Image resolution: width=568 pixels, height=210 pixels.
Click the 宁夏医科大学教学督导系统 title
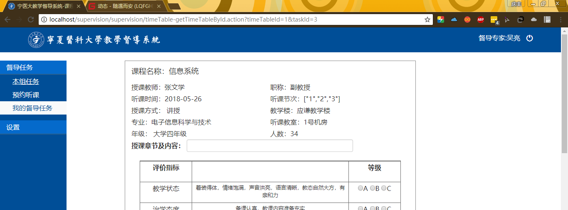tap(104, 40)
